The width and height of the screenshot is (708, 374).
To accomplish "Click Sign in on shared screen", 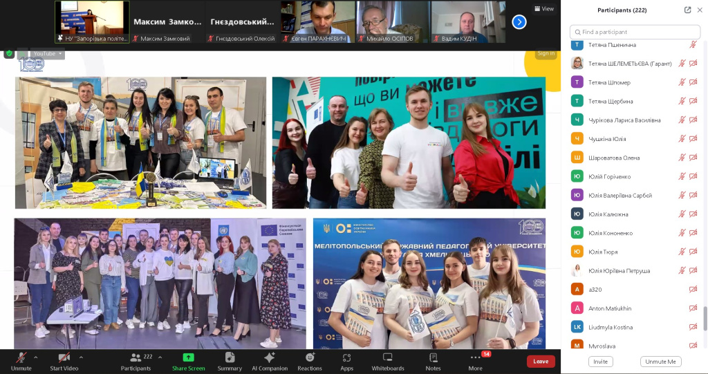I will click(x=546, y=53).
